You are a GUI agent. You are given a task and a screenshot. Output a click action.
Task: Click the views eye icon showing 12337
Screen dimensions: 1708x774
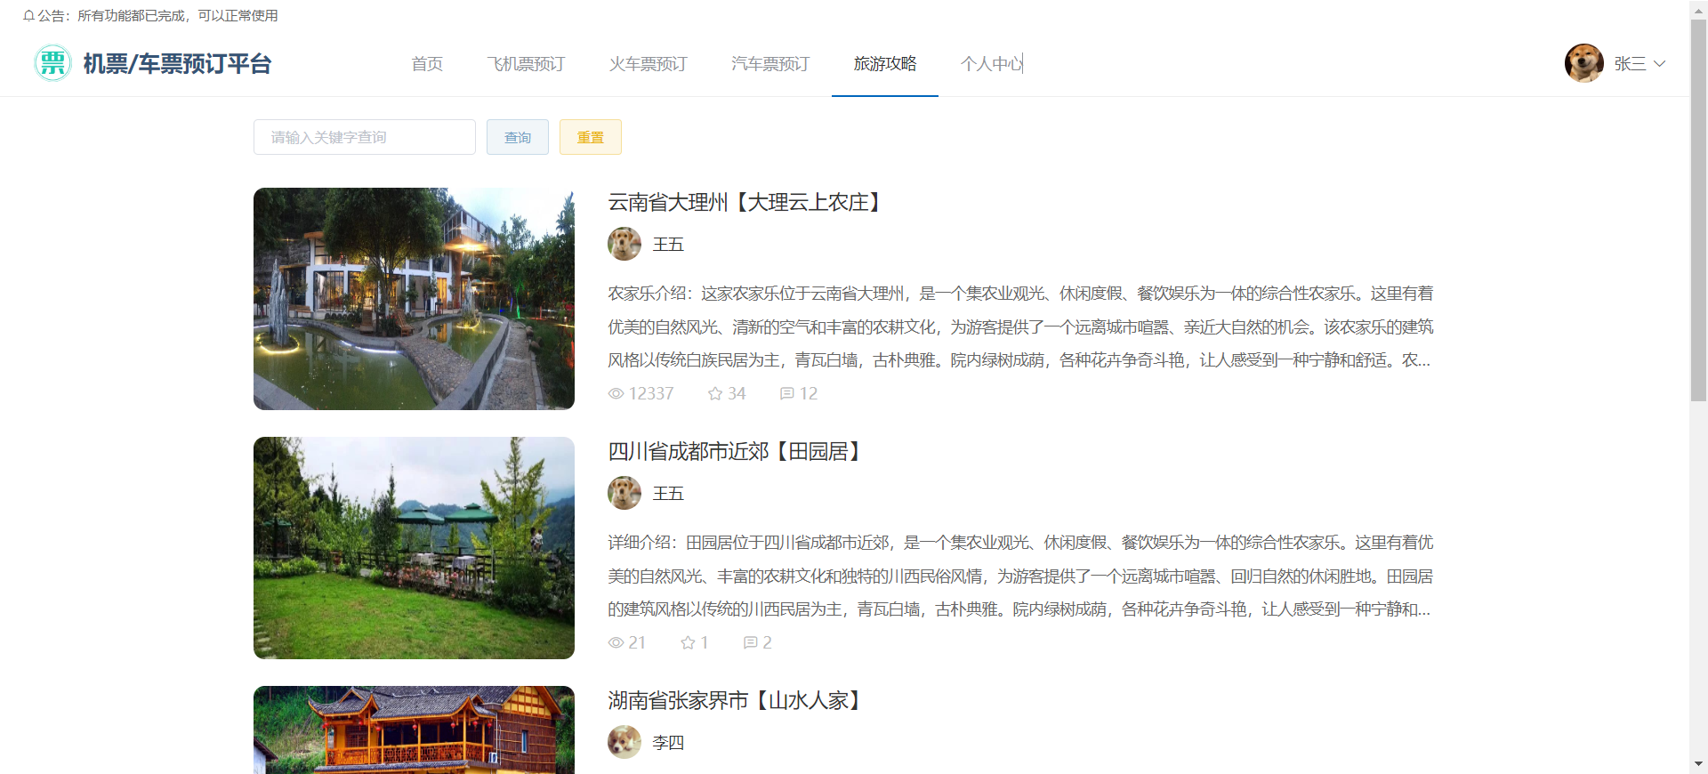pyautogui.click(x=616, y=393)
